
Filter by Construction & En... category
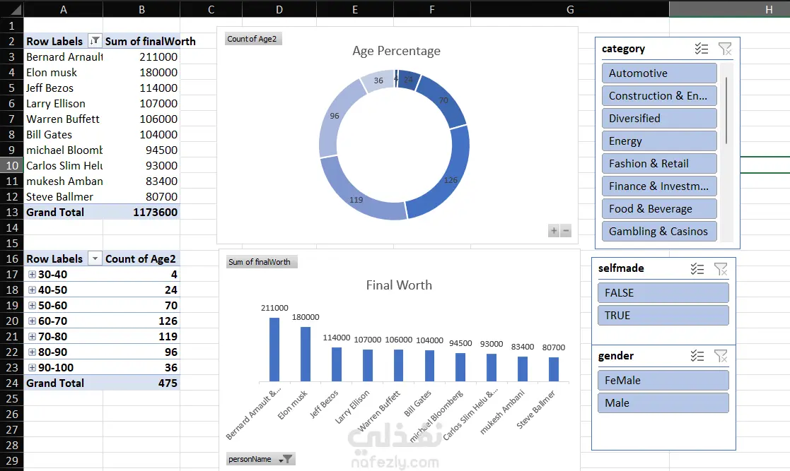click(659, 95)
